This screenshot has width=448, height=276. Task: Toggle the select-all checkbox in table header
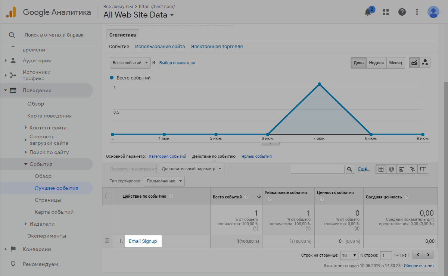point(108,196)
